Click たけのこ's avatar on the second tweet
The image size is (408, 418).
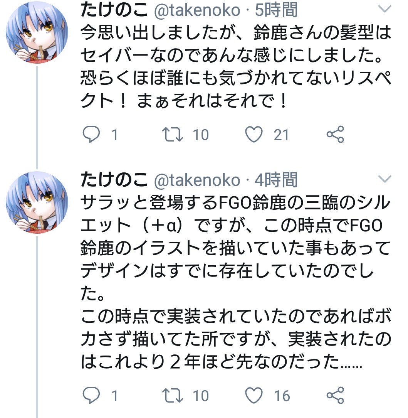tap(37, 203)
